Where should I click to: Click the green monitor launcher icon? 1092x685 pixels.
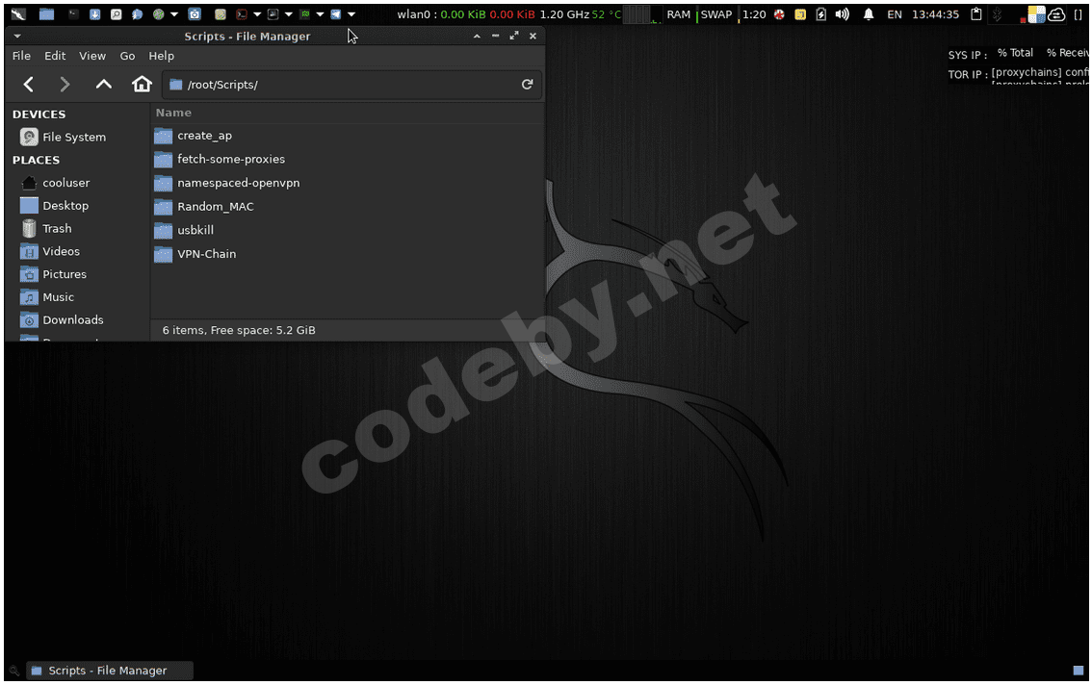coord(304,13)
